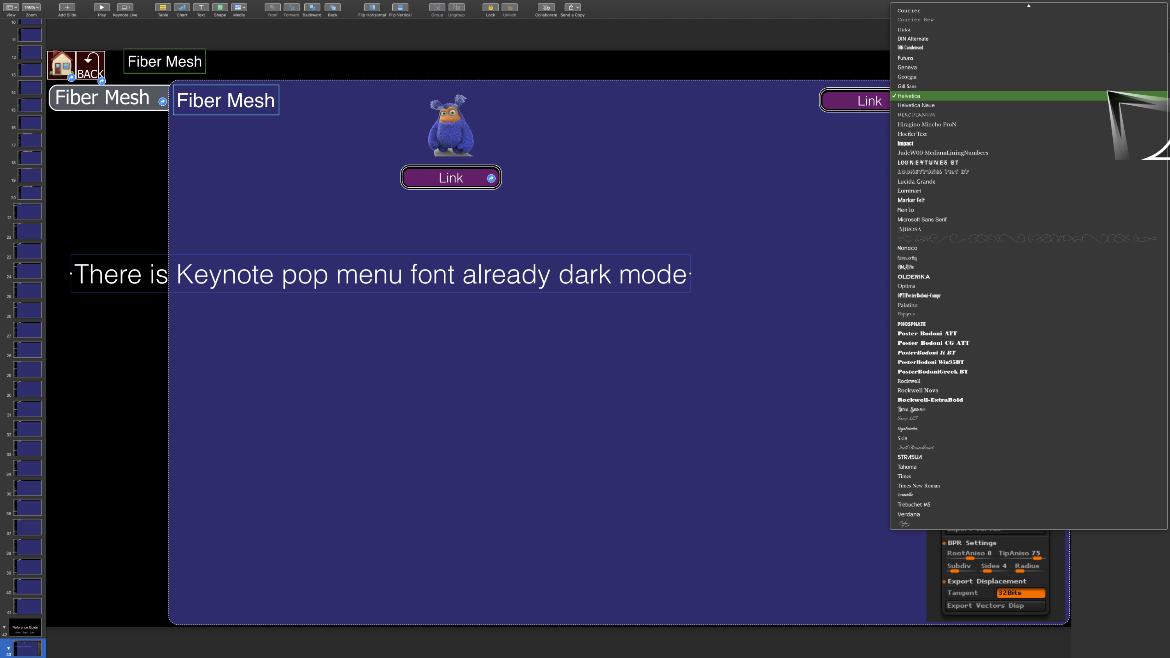1170x658 pixels.
Task: Choose the checked Helvetica font entry
Action: [x=1028, y=96]
